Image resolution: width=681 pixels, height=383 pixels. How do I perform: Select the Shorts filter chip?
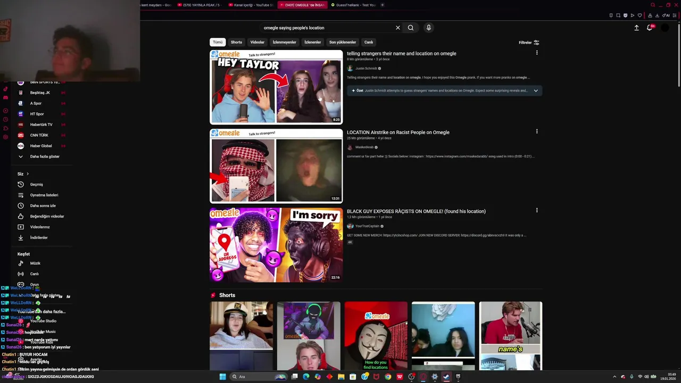pyautogui.click(x=236, y=42)
